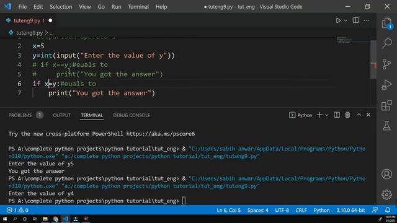
Task: Click line number 3 in gutter
Action: [x=19, y=55]
